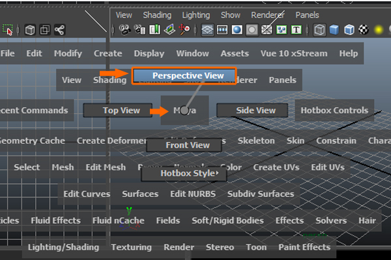The image size is (391, 260).
Task: Open the Modify hotbox menu
Action: [x=68, y=53]
